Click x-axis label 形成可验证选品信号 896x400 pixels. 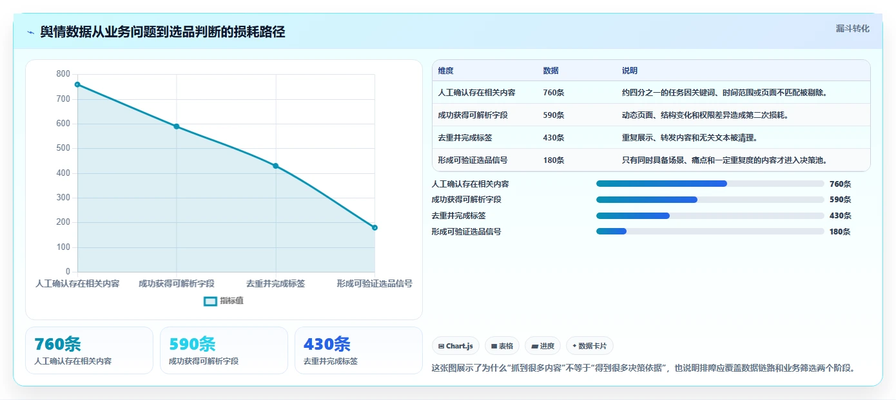375,283
